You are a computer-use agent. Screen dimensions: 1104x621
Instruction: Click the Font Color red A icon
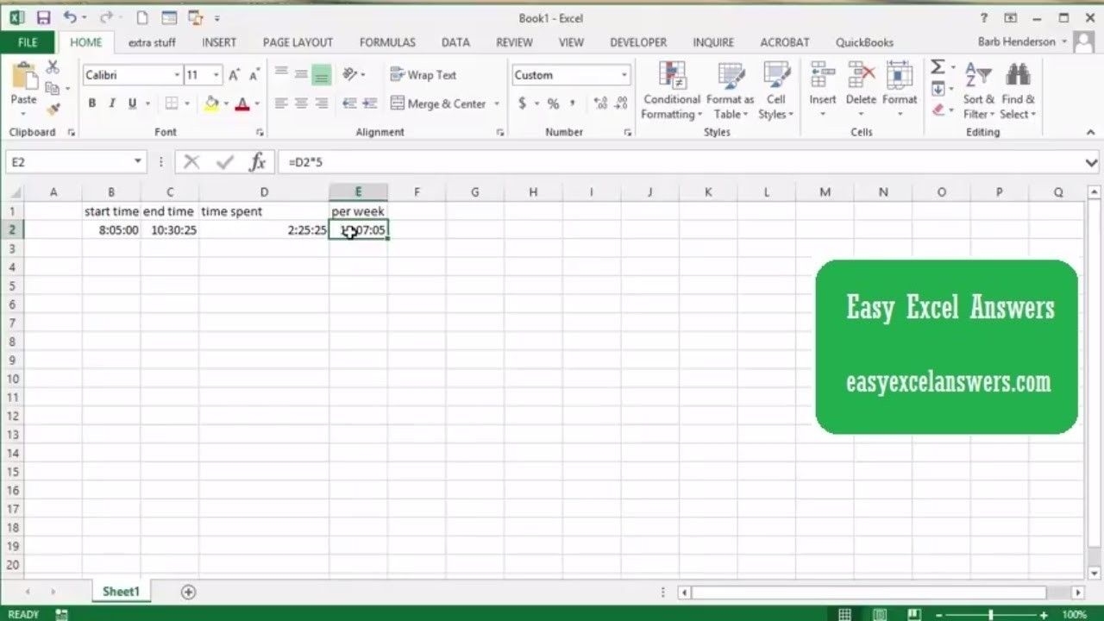pos(242,103)
